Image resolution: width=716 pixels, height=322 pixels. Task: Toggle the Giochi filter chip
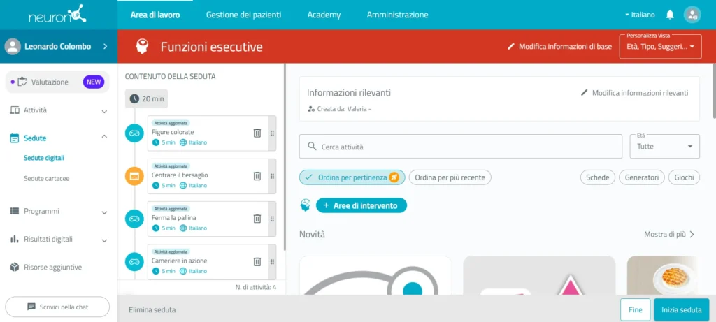pyautogui.click(x=684, y=177)
